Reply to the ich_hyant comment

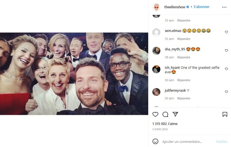coord(184,80)
